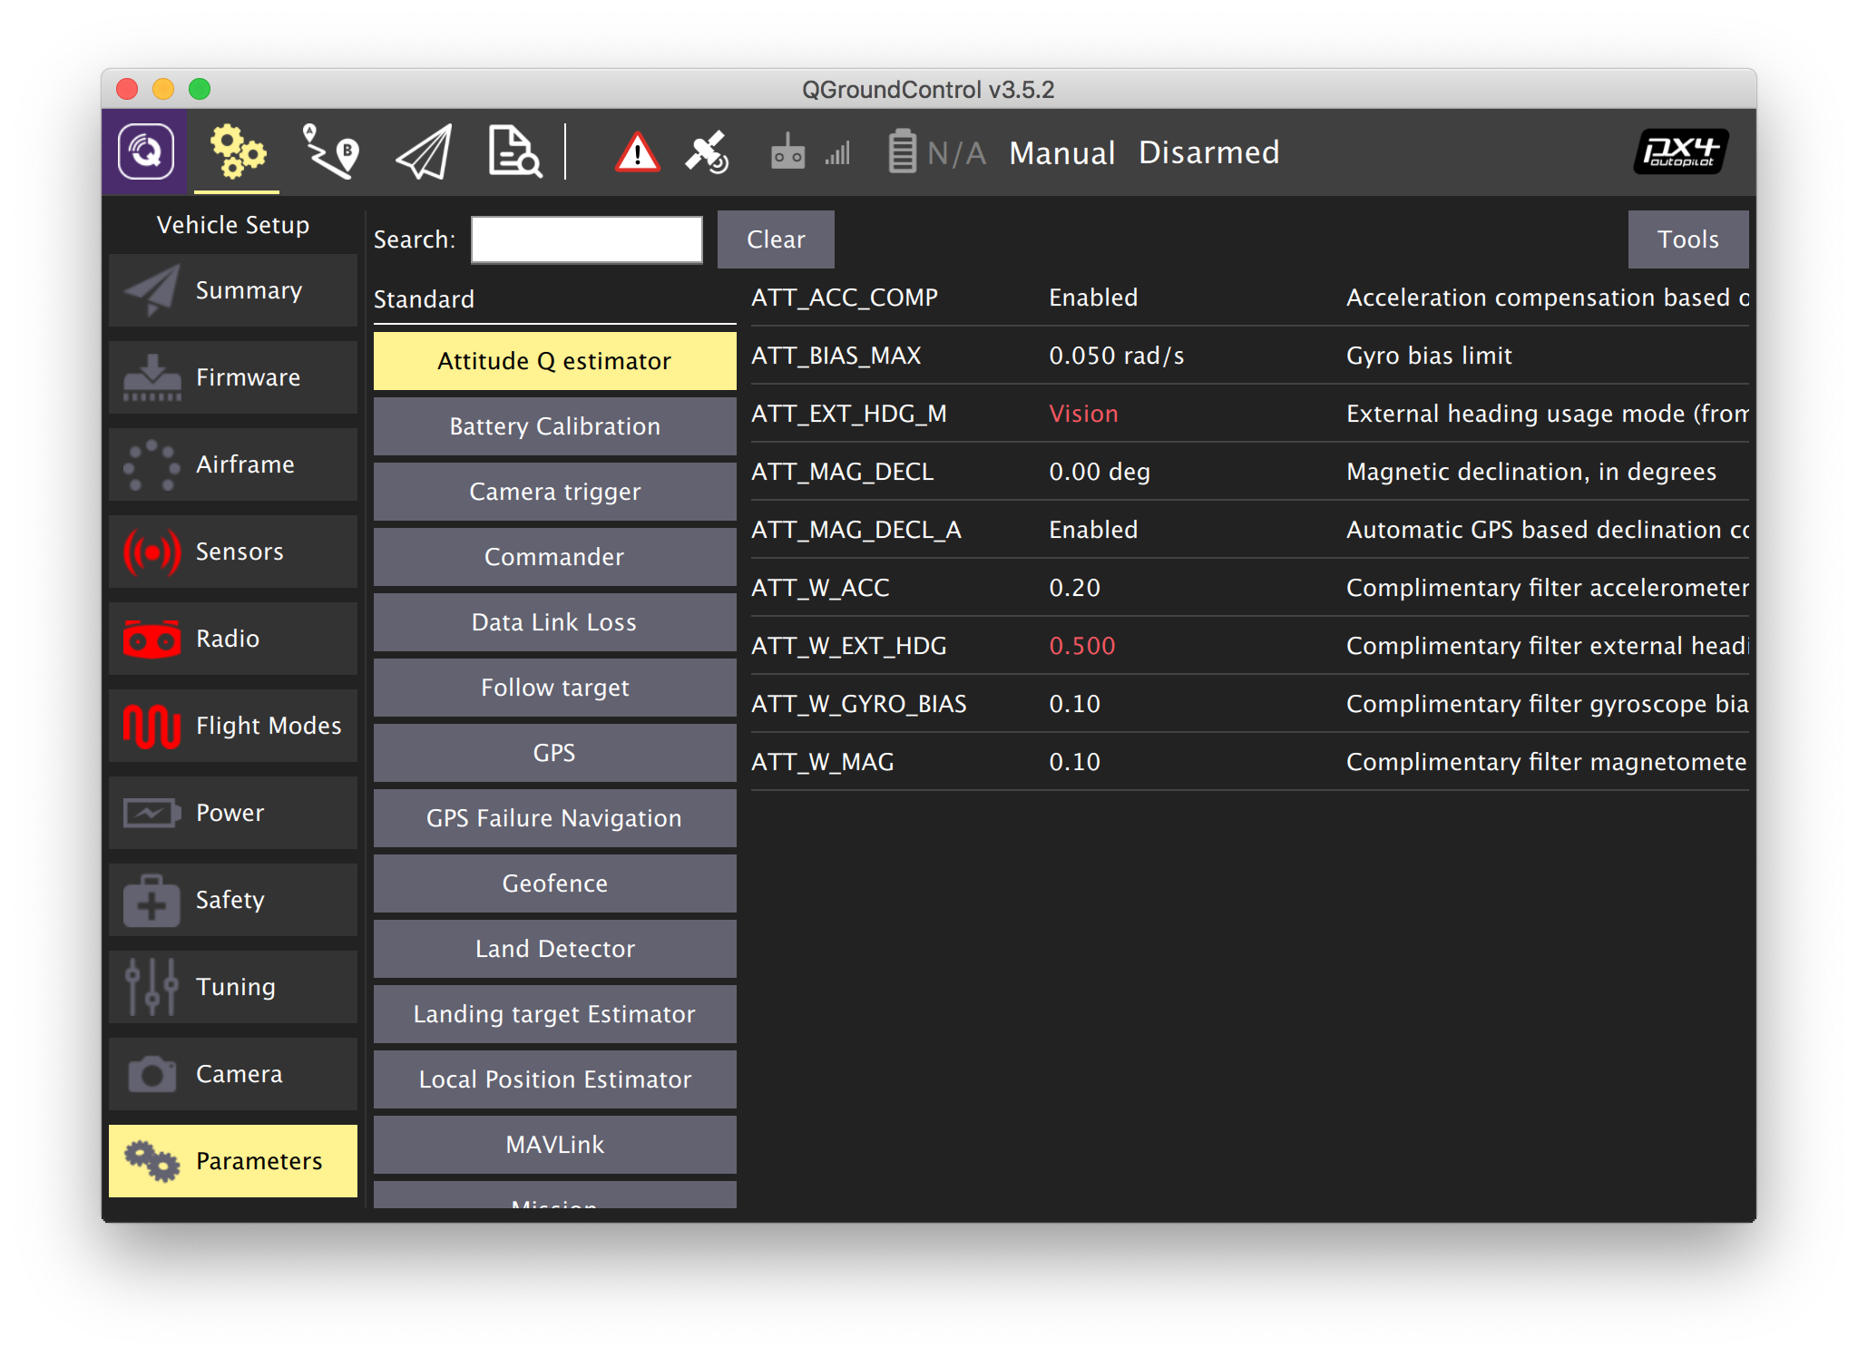Show vehicle messages warning triangle
The height and width of the screenshot is (1357, 1858).
tap(637, 152)
